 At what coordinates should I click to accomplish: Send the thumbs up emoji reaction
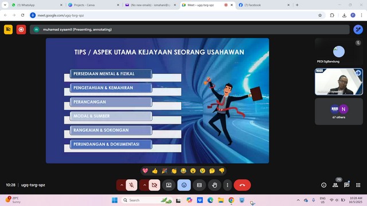155,171
